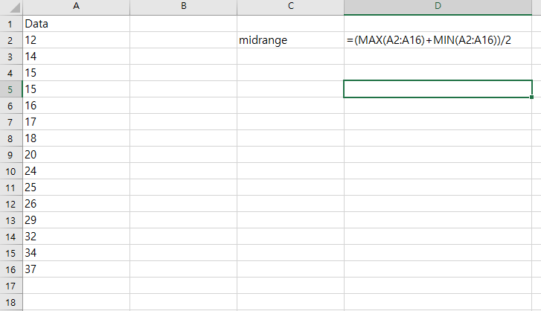Select row 1 header
Image resolution: width=541 pixels, height=311 pixels.
(x=11, y=24)
